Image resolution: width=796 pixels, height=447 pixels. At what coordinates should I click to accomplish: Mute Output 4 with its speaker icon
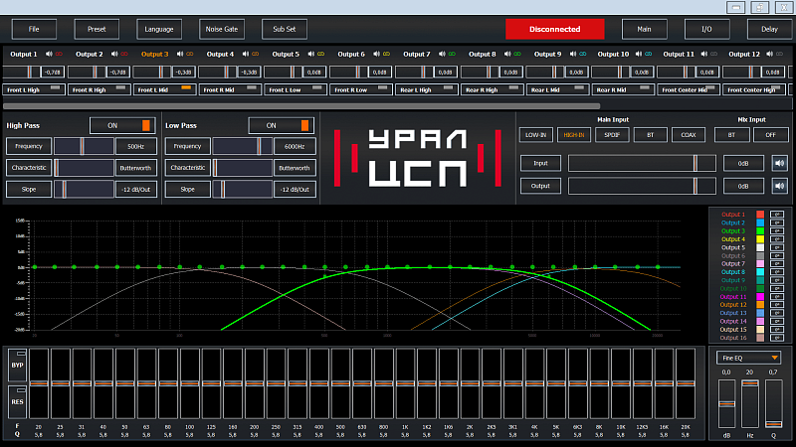[x=246, y=55]
